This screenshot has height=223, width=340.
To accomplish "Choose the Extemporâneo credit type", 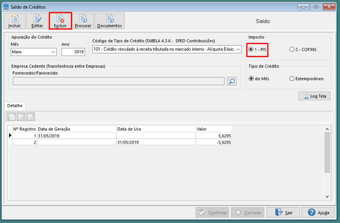I will 306,79.
